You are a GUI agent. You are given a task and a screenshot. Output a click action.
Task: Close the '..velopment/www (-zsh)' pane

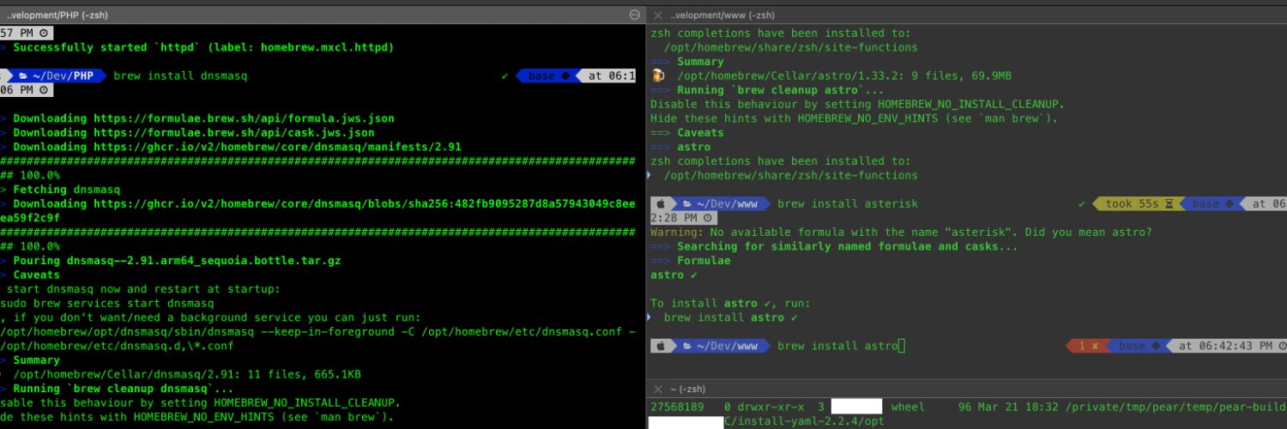(x=660, y=15)
